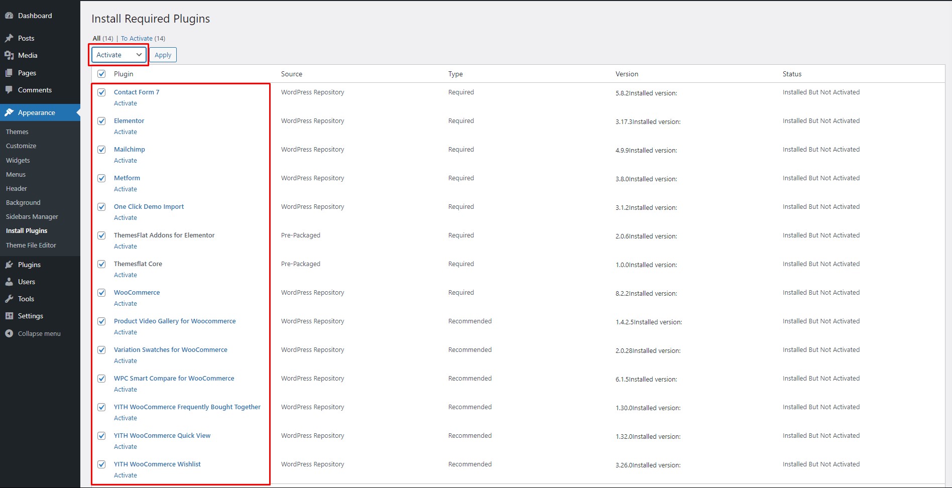Viewport: 952px width, 488px height.
Task: Click the Media library icon
Action: tap(9, 55)
